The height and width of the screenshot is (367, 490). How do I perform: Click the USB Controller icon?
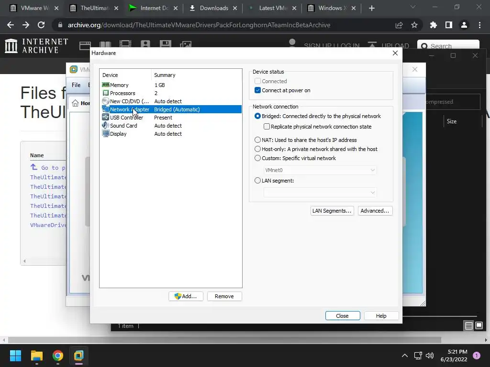(106, 118)
